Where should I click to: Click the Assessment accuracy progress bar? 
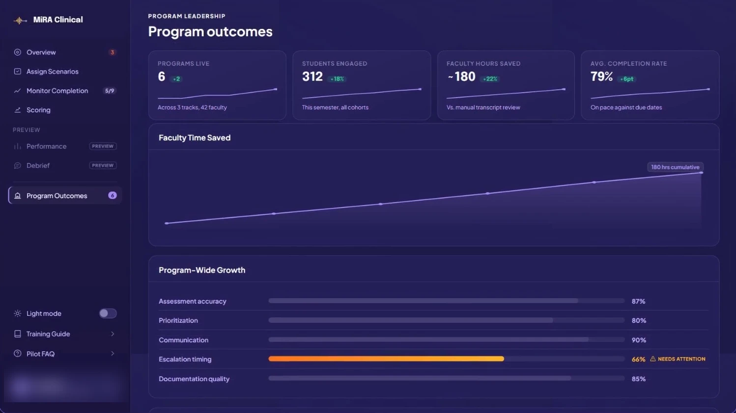pyautogui.click(x=446, y=301)
